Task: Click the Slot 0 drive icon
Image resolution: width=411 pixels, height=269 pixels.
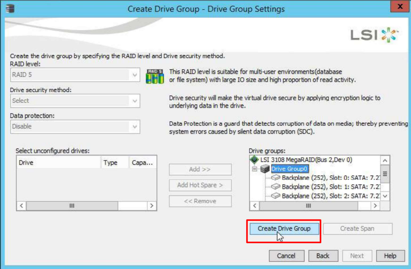Action: click(x=276, y=178)
